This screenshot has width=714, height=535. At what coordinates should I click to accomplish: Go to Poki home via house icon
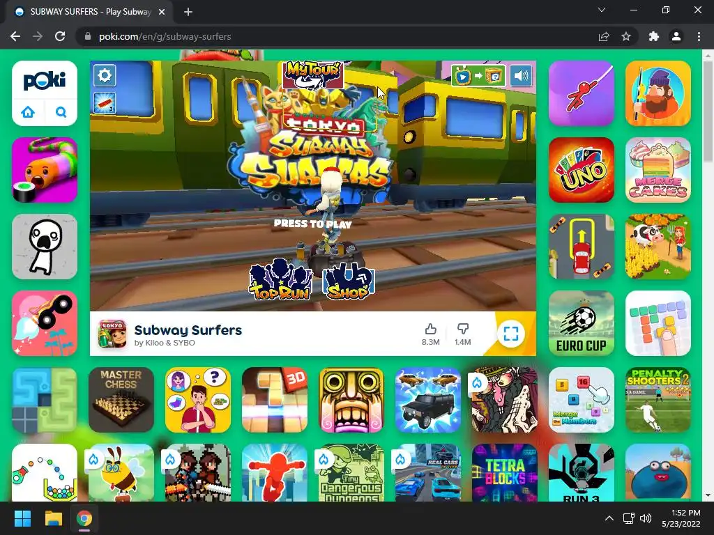tap(28, 111)
